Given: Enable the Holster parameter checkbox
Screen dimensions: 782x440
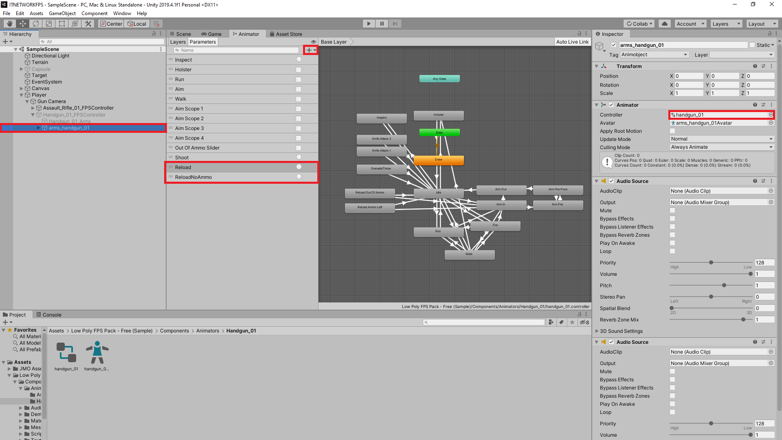Looking at the screenshot, I should pos(299,70).
